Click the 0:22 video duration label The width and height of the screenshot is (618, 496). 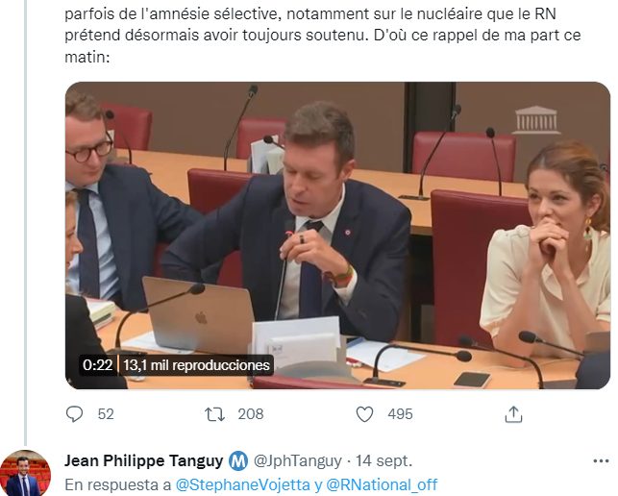(97, 364)
